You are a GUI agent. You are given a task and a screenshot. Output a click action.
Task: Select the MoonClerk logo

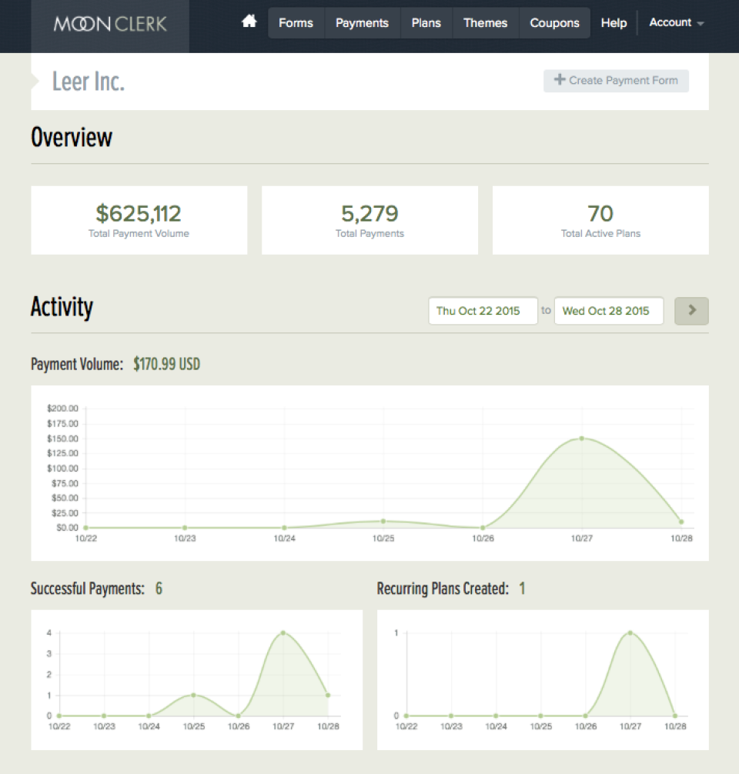[x=109, y=24]
